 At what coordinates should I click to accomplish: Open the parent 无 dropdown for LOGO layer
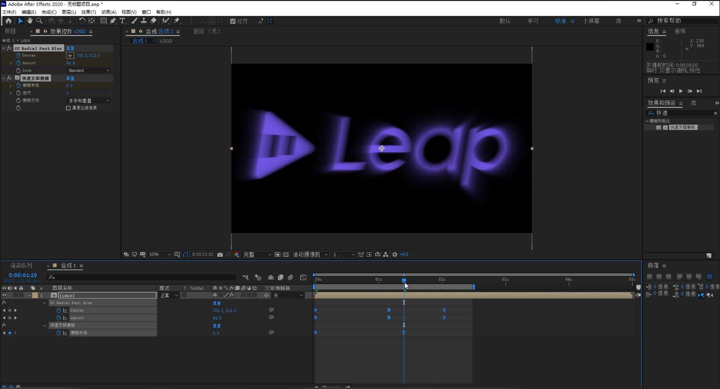[x=288, y=296]
